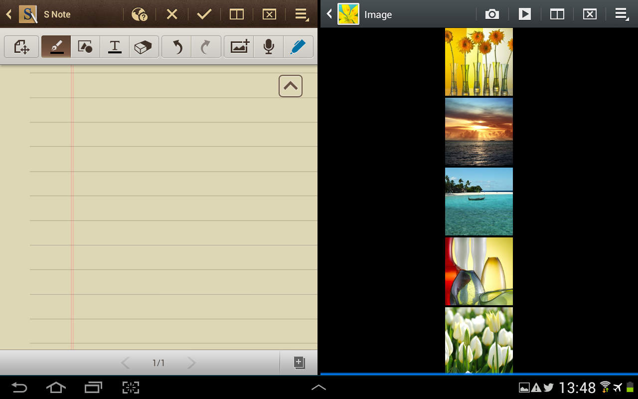Open the ocean sunset photo
This screenshot has height=399, width=638.
pos(479,132)
